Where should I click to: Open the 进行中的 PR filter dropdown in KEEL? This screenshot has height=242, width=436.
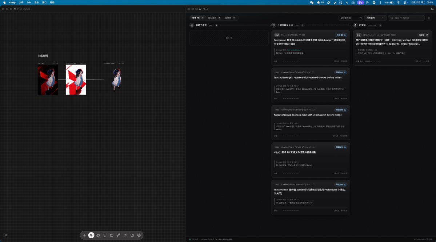point(351,18)
